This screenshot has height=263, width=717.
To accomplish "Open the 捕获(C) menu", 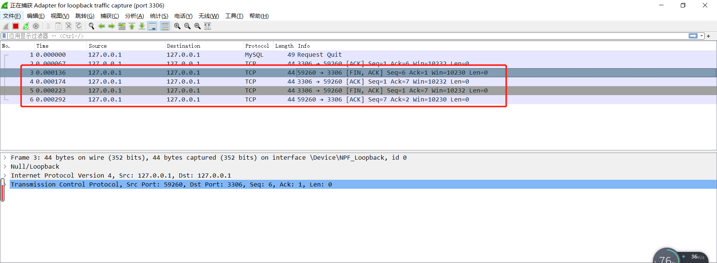I will click(110, 16).
